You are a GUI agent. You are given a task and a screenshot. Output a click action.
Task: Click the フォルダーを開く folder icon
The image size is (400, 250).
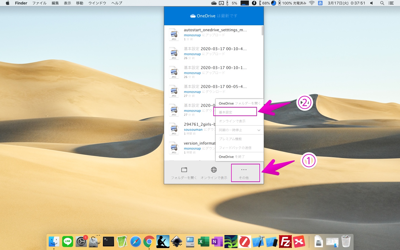pyautogui.click(x=184, y=170)
